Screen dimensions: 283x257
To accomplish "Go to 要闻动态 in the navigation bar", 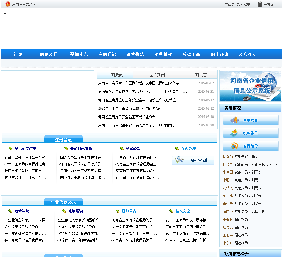I will coord(79,54).
